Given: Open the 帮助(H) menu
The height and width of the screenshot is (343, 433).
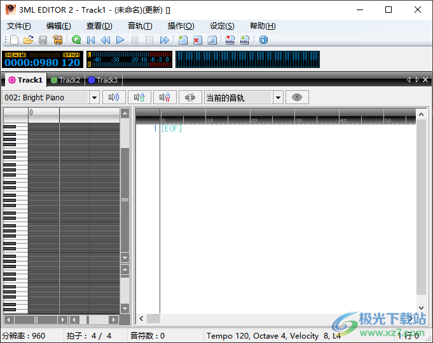Looking at the screenshot, I should point(263,26).
